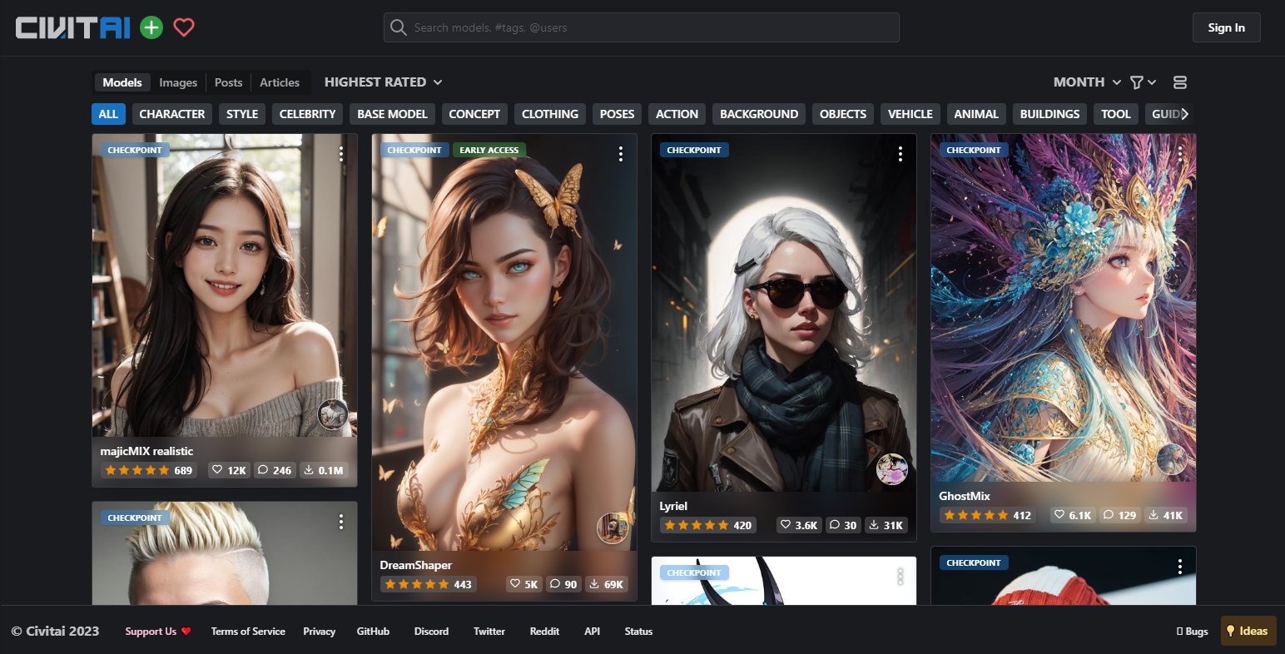Expand the HIGHEST RATED sort dropdown
1285x654 pixels.
coord(383,82)
